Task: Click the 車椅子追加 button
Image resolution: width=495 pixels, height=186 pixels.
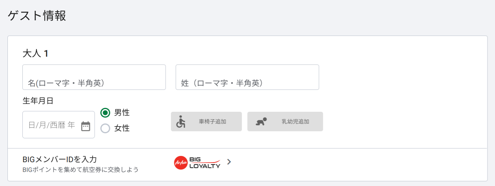Action: (x=206, y=122)
